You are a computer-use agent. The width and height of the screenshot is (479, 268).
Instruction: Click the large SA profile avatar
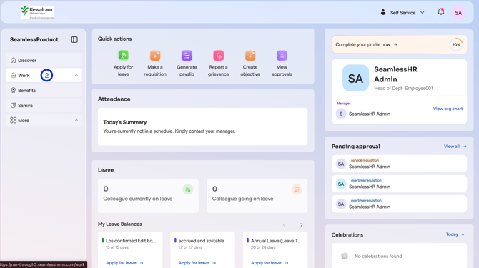pyautogui.click(x=355, y=78)
